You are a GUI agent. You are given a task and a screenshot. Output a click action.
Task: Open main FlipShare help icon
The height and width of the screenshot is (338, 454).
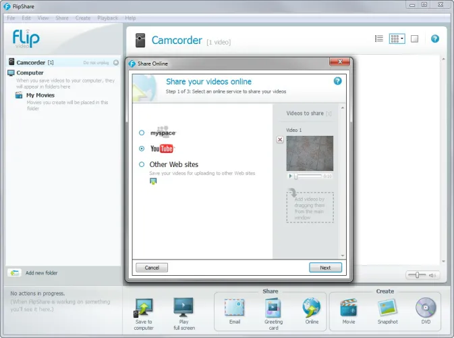[435, 39]
